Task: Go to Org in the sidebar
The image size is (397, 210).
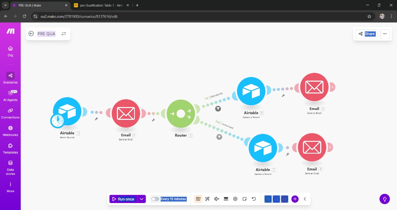Action: coord(10,51)
